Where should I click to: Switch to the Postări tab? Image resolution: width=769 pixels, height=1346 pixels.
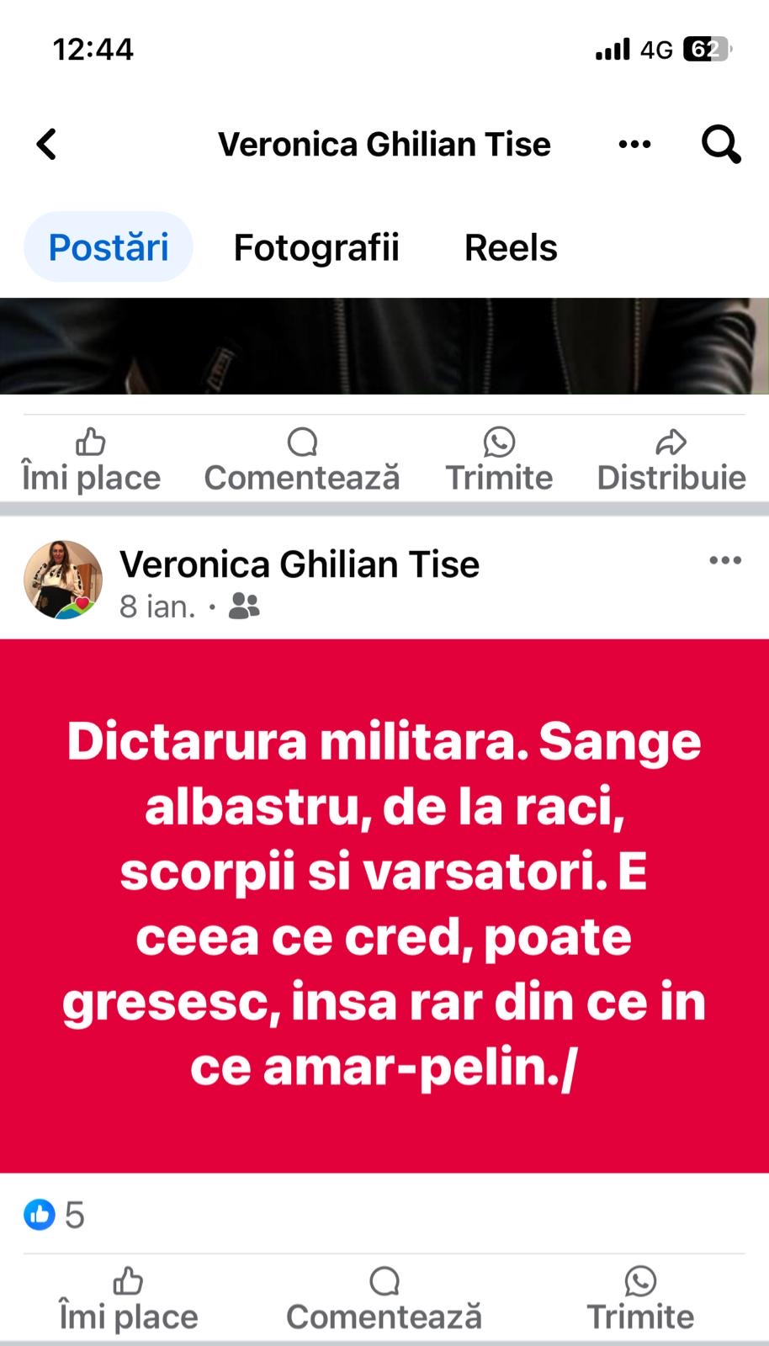pyautogui.click(x=109, y=247)
